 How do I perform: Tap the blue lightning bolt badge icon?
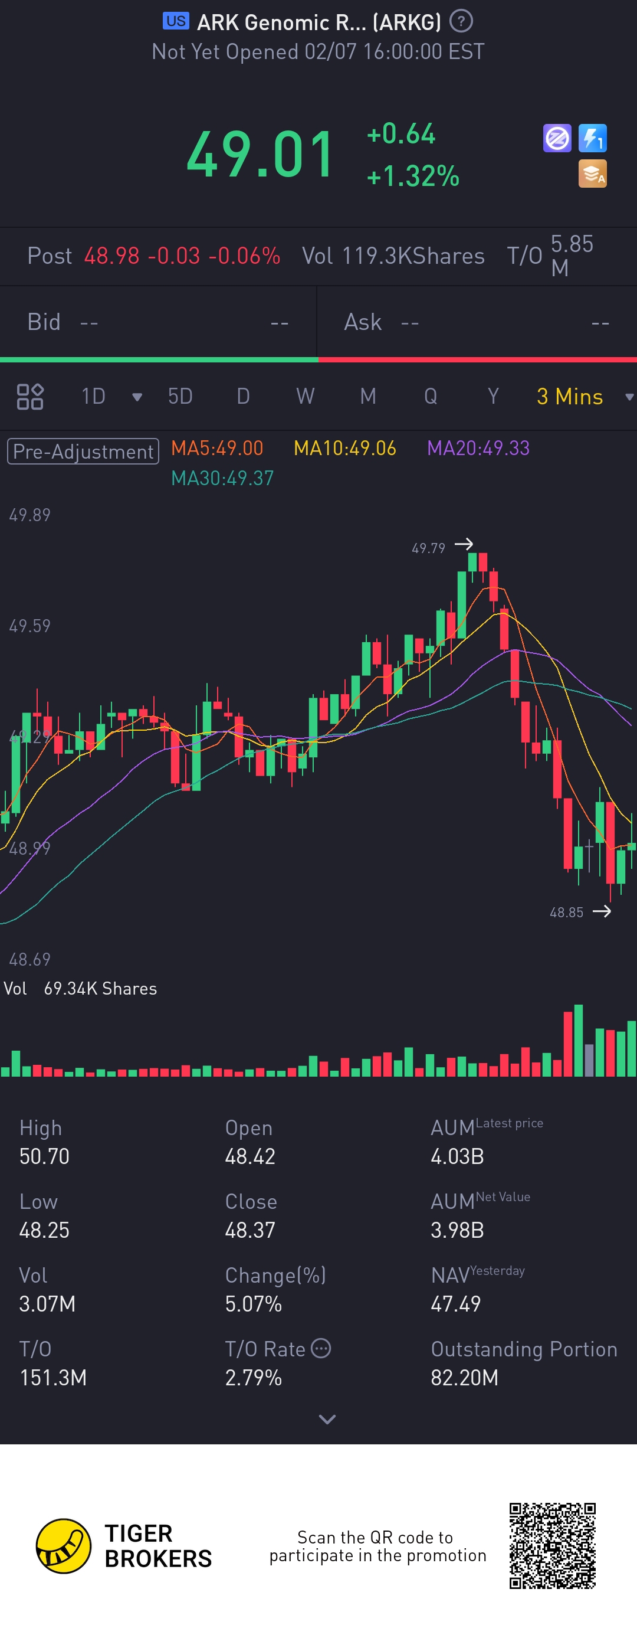click(x=592, y=138)
